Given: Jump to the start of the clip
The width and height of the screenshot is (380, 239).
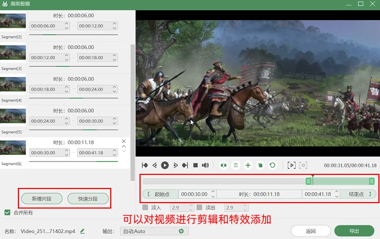Looking at the screenshot, I should tap(145, 165).
